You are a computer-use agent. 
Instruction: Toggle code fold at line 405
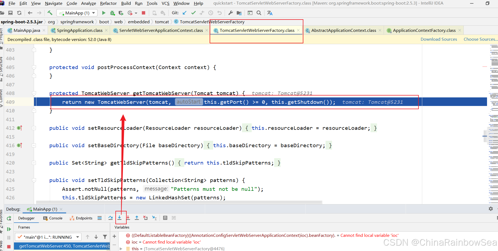[34, 67]
